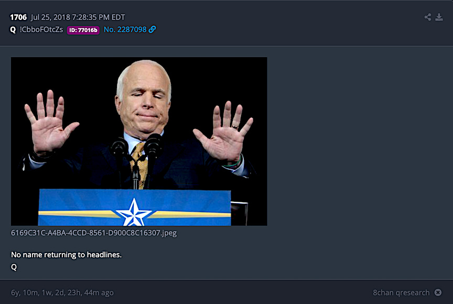Image resolution: width=453 pixels, height=304 pixels.
Task: Click the EDT timezone text in header
Action: 118,17
